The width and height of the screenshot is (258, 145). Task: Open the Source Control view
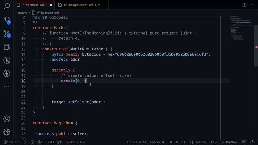pyautogui.click(x=7, y=33)
